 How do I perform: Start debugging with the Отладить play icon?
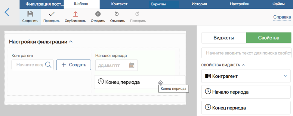tap(98, 14)
